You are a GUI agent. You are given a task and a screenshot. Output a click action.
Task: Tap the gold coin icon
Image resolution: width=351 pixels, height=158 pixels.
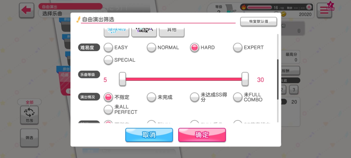click(284, 14)
